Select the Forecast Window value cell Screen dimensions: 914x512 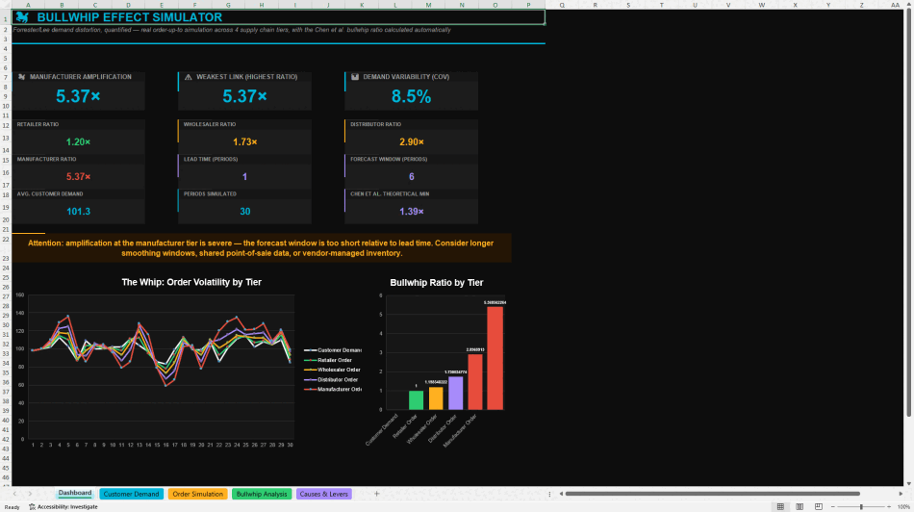412,177
